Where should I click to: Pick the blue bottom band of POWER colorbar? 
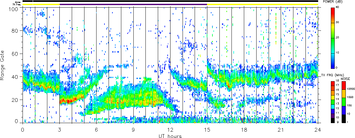[333, 65]
